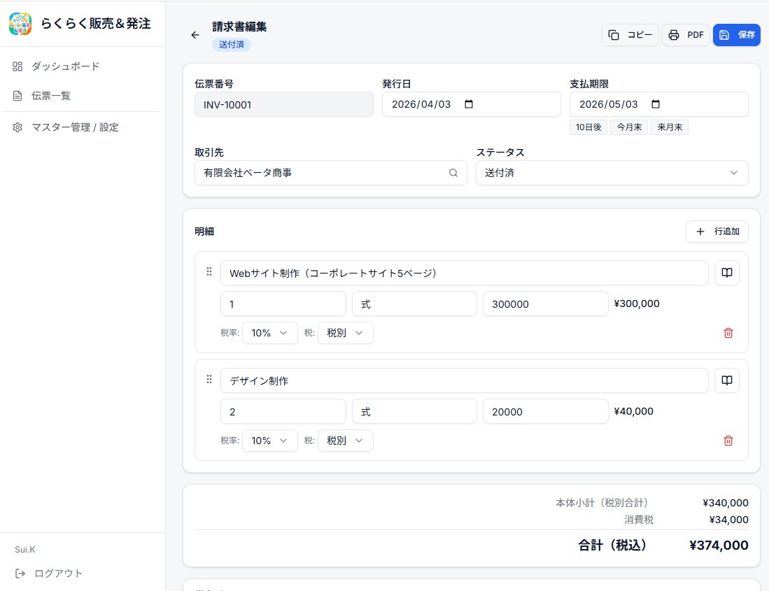Click unit price field 20000
This screenshot has width=769, height=591.
[545, 412]
